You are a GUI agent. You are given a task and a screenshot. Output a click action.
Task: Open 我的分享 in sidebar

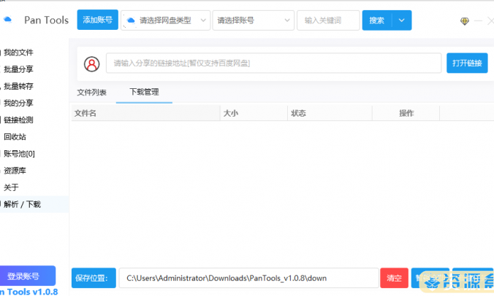[18, 103]
